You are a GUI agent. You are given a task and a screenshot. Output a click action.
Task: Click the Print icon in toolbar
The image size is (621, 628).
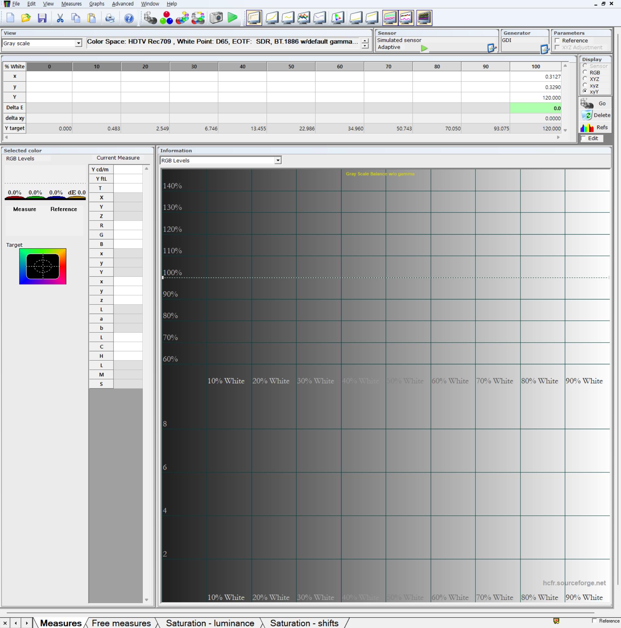click(110, 18)
